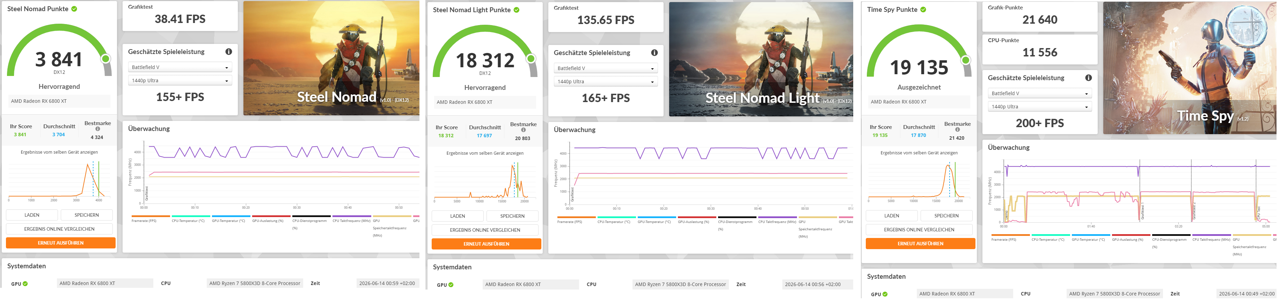
Task: Click Grafik-Punkte value 21 640
Action: tap(1039, 20)
